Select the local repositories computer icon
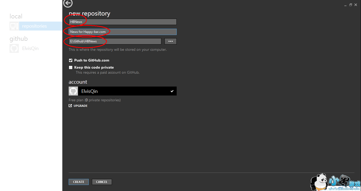Image resolution: width=361 pixels, height=191 pixels. click(x=14, y=26)
